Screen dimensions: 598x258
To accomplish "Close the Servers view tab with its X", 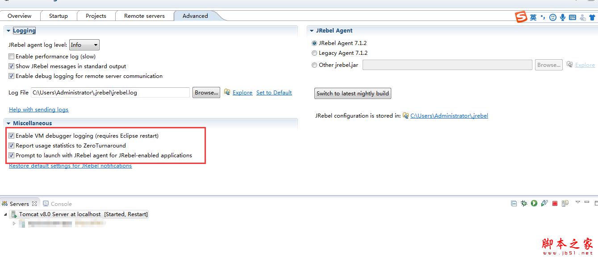I will pyautogui.click(x=34, y=204).
